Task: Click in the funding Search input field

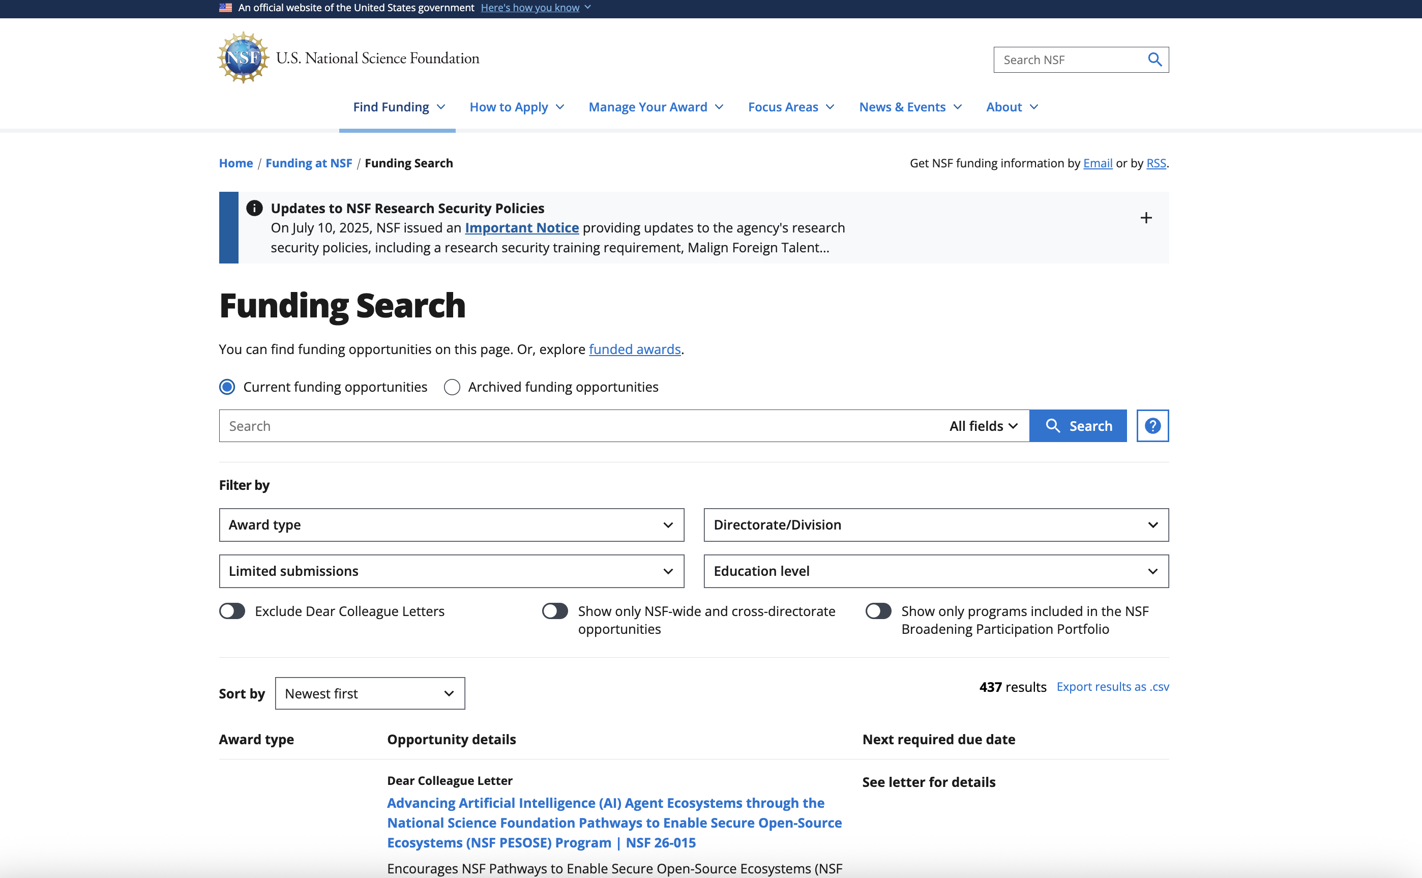Action: coord(580,426)
